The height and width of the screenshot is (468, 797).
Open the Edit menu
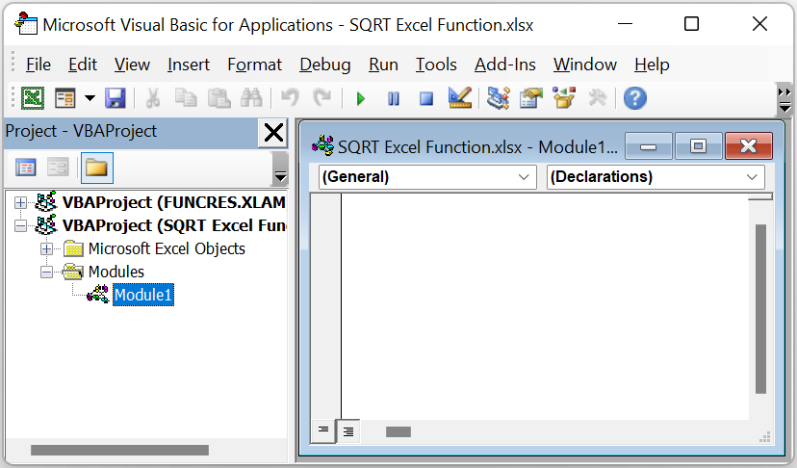coord(83,65)
